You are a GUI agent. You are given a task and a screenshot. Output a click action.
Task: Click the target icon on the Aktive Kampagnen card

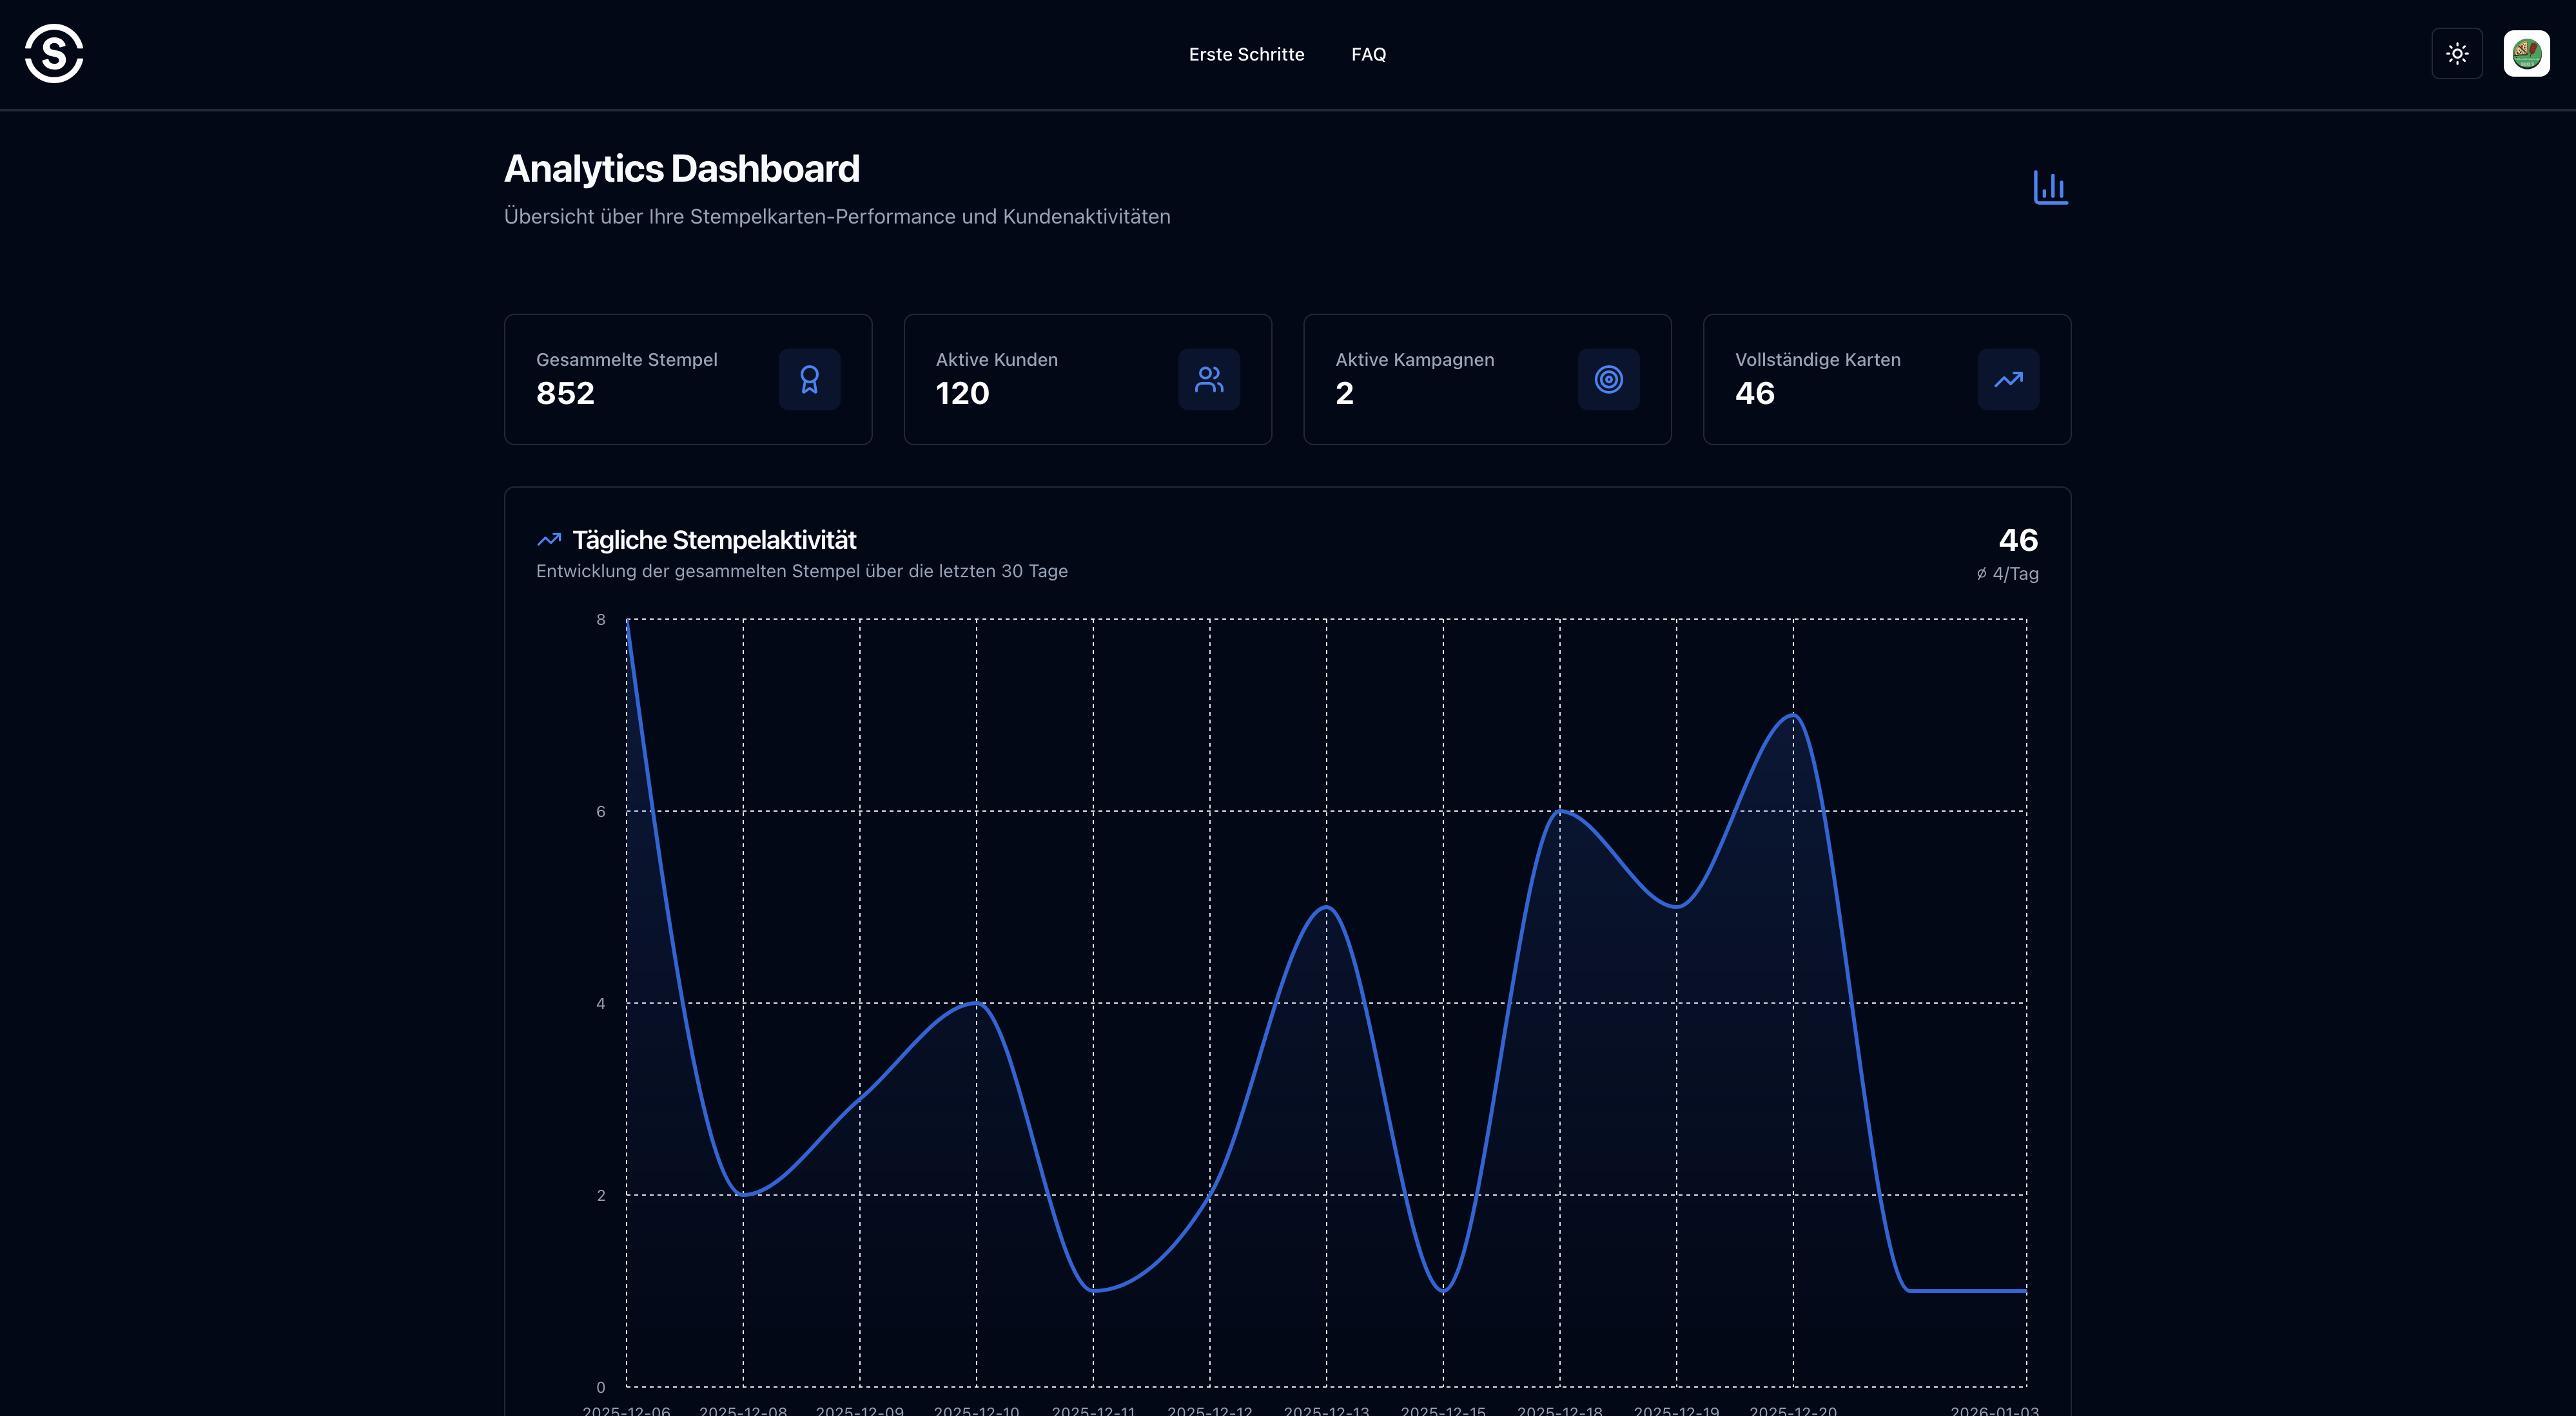coord(1608,379)
